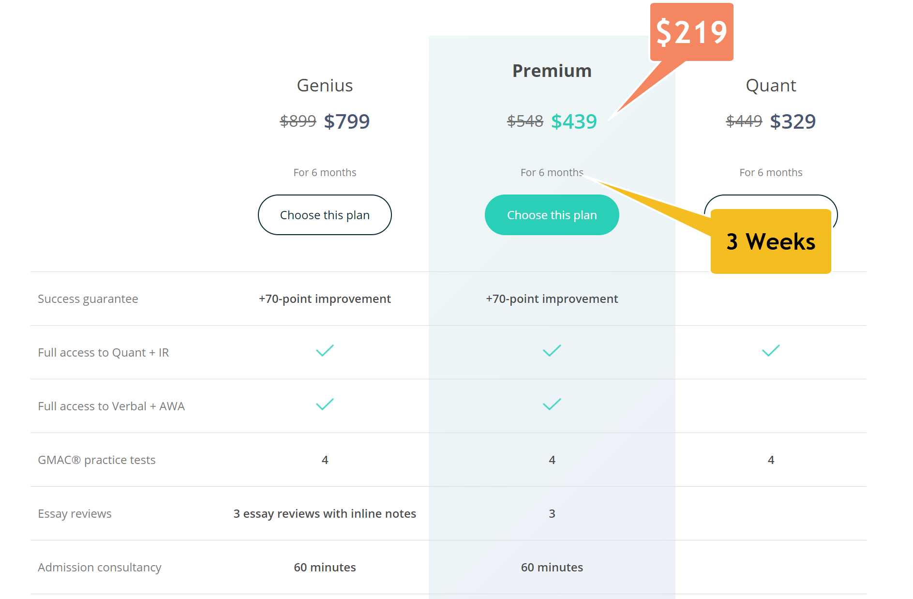The height and width of the screenshot is (599, 913).
Task: Click the orange $219 callout badge
Action: pos(691,32)
